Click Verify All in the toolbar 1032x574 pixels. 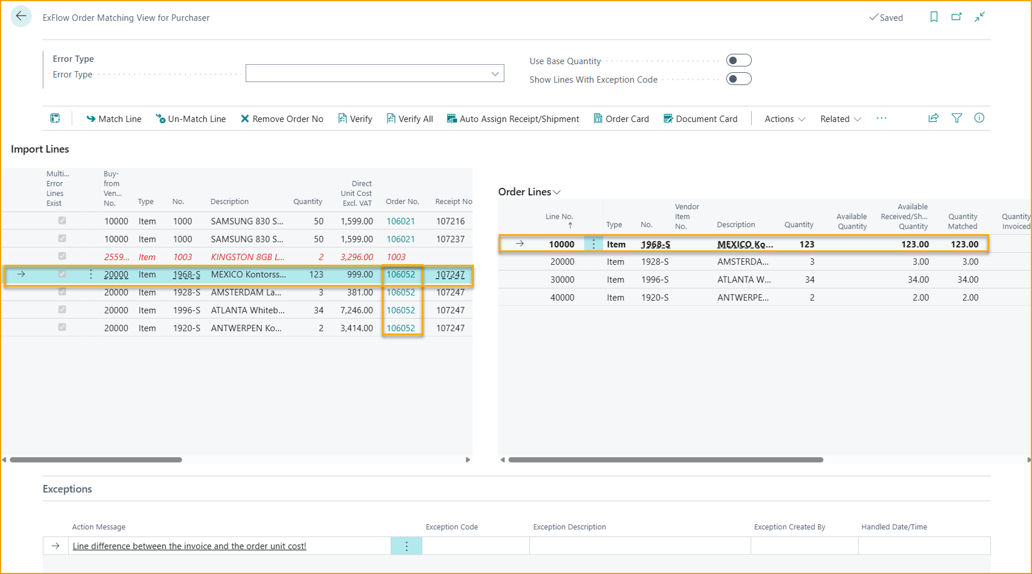(410, 119)
